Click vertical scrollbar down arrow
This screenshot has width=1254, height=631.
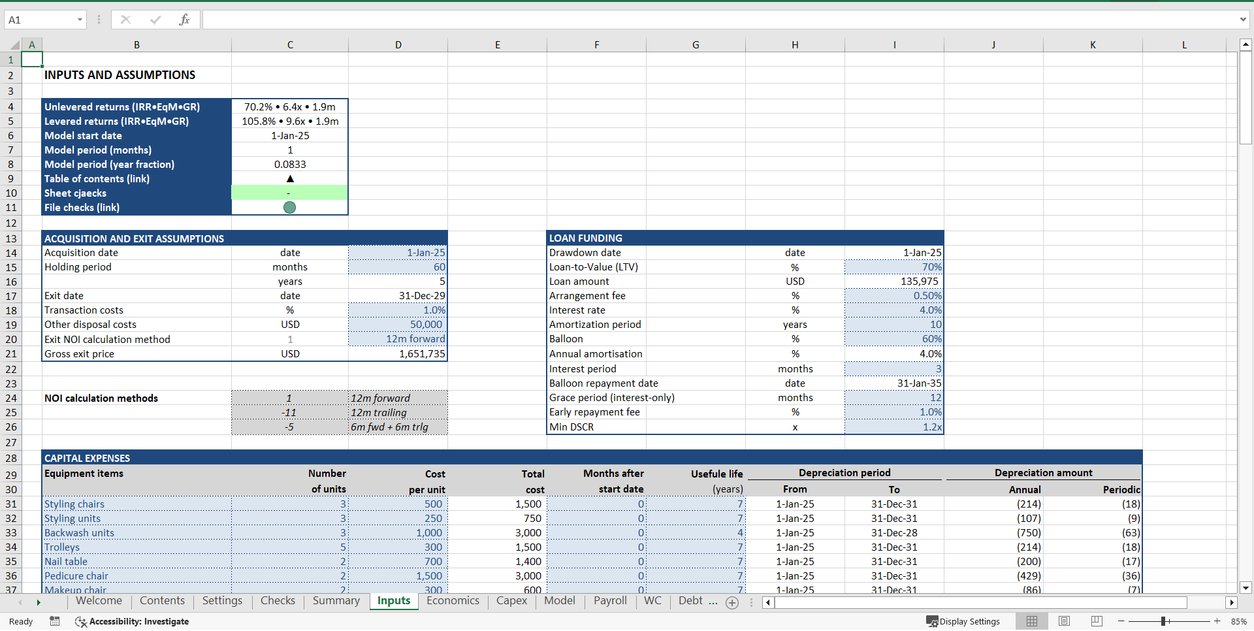(x=1246, y=587)
